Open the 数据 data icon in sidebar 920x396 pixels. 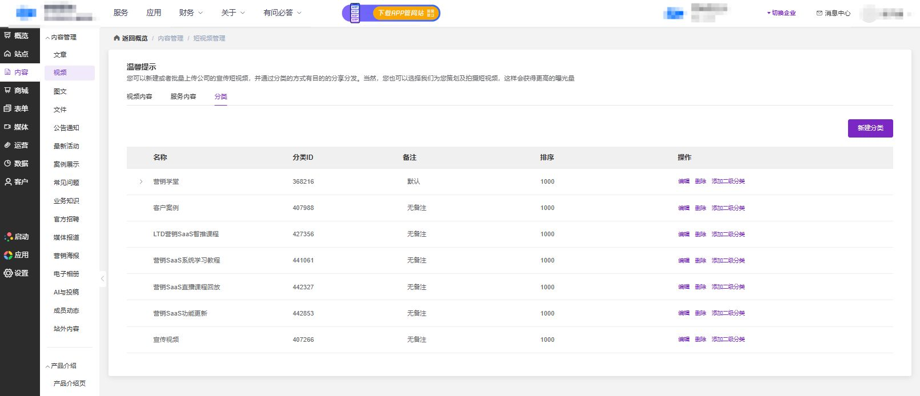coord(7,163)
